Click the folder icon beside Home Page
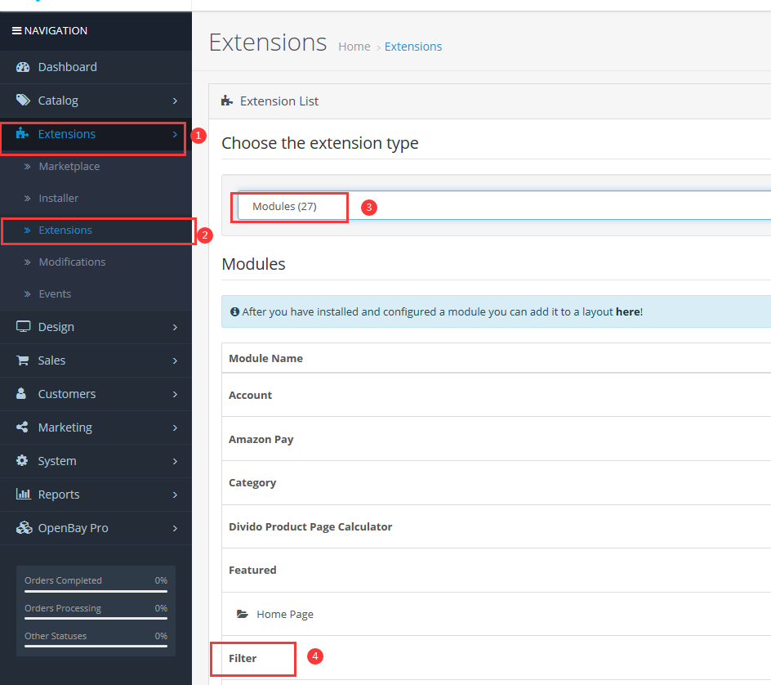This screenshot has width=771, height=685. coord(243,614)
